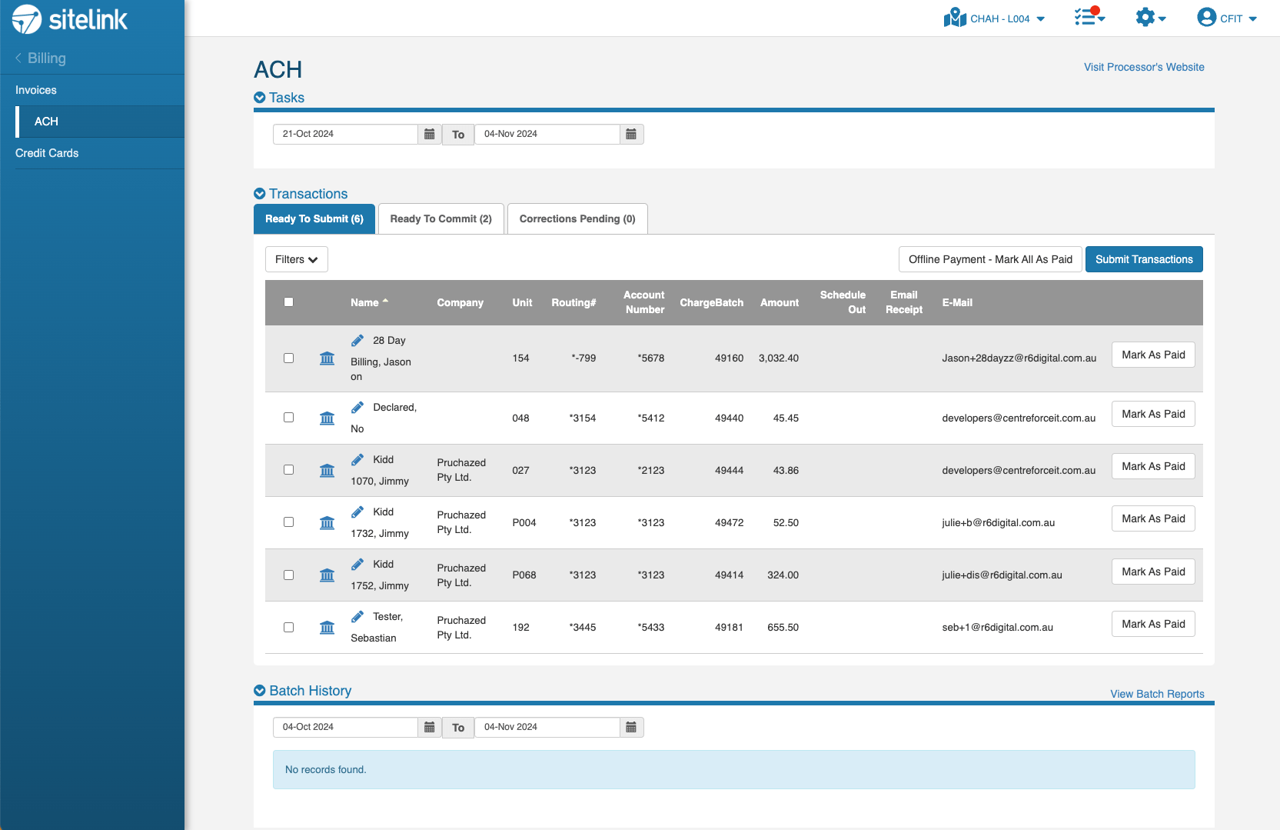This screenshot has width=1280, height=830.
Task: Click the edit pencil for 28 Day Billing
Action: tap(357, 341)
